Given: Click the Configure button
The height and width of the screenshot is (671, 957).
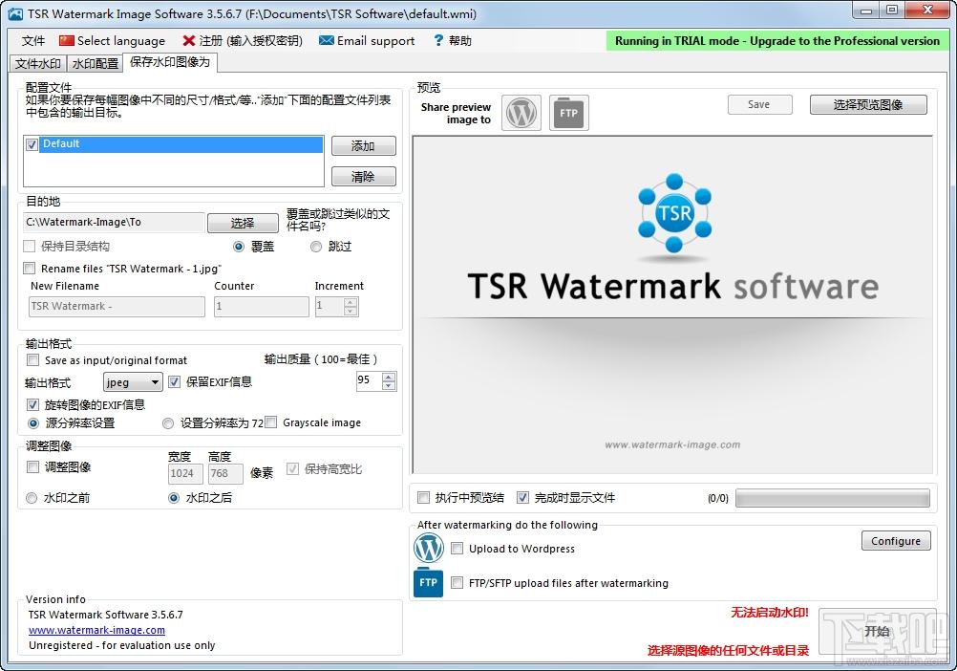Looking at the screenshot, I should 896,540.
